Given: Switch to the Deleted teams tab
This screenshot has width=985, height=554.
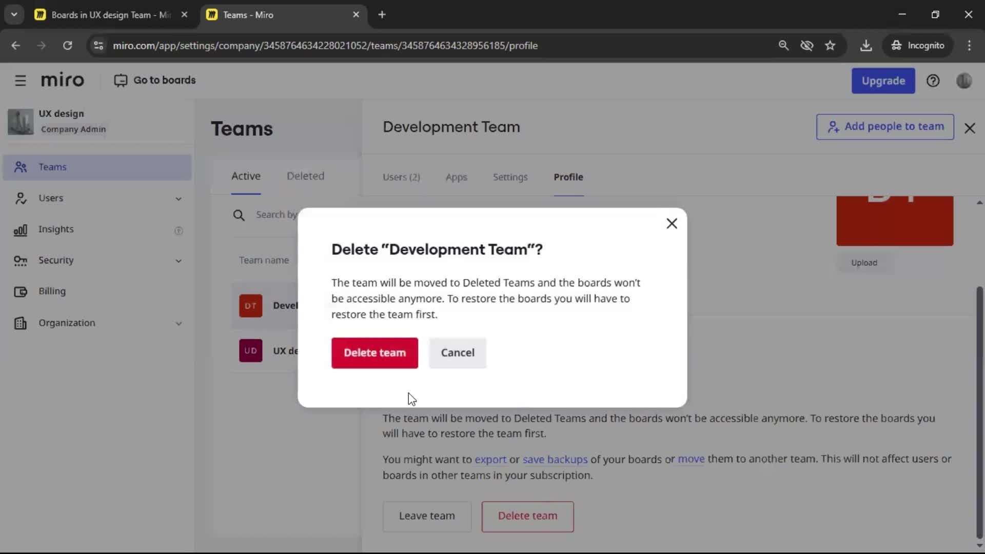Looking at the screenshot, I should coord(305,176).
